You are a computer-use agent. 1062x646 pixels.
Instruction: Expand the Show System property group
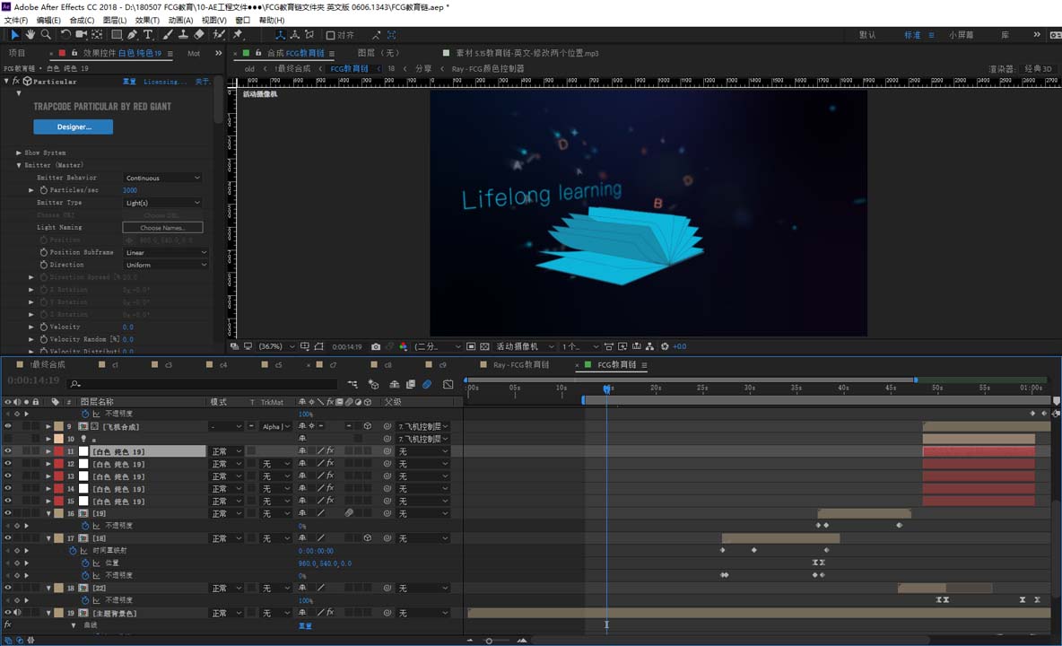pyautogui.click(x=19, y=153)
